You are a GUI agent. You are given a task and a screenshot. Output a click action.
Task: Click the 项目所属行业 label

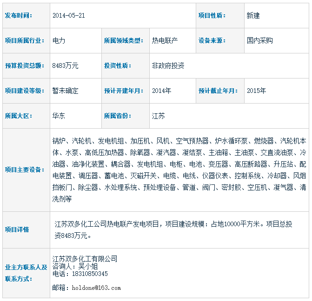point(24,40)
